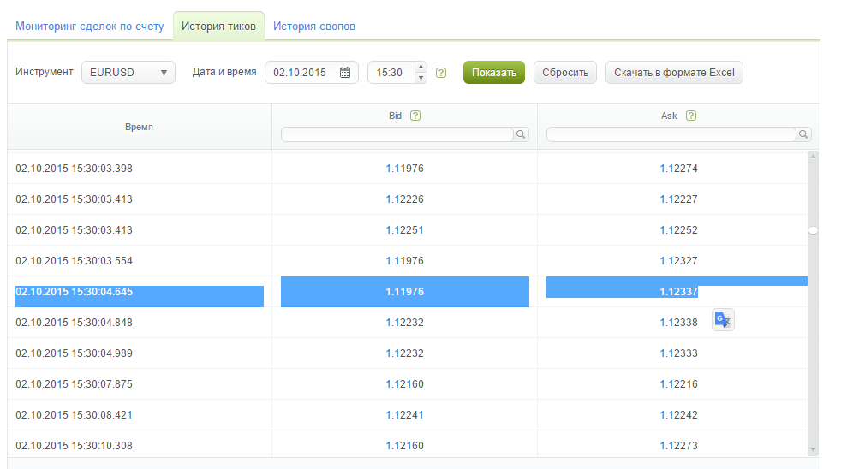Click the Ask value 1.12242
The width and height of the screenshot is (859, 469).
point(679,415)
